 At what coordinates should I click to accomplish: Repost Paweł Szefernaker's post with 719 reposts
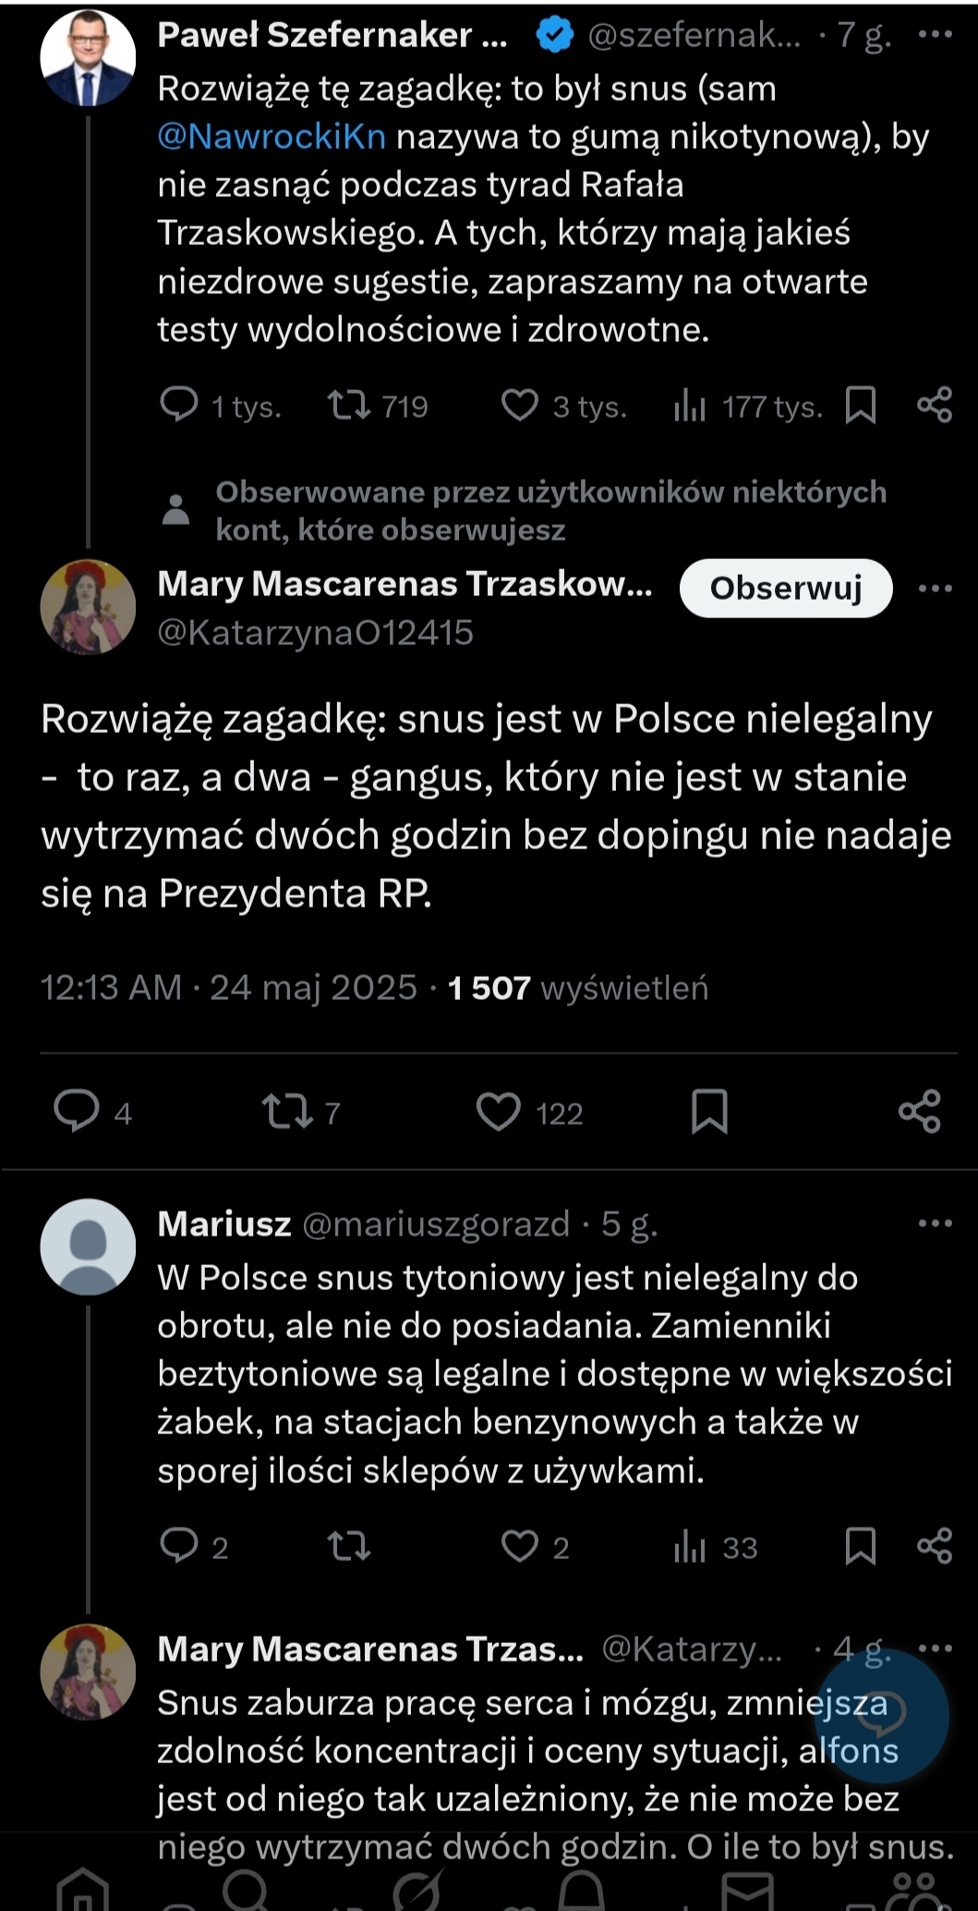[x=350, y=406]
